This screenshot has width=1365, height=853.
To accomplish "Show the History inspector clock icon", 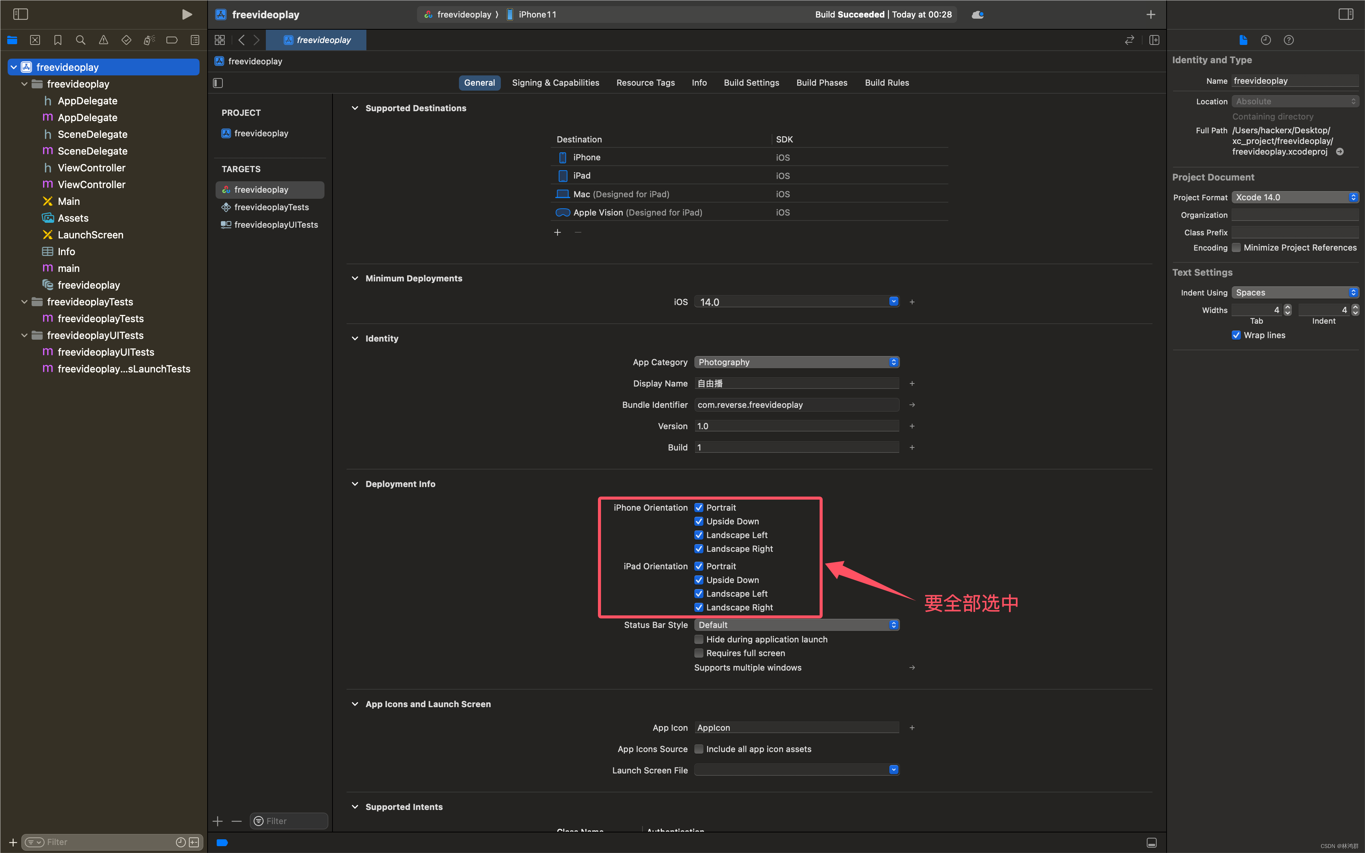I will point(1266,40).
